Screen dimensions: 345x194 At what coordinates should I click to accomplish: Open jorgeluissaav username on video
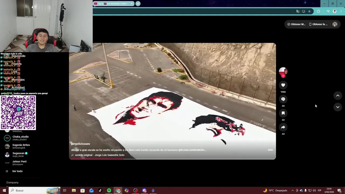pos(81,144)
